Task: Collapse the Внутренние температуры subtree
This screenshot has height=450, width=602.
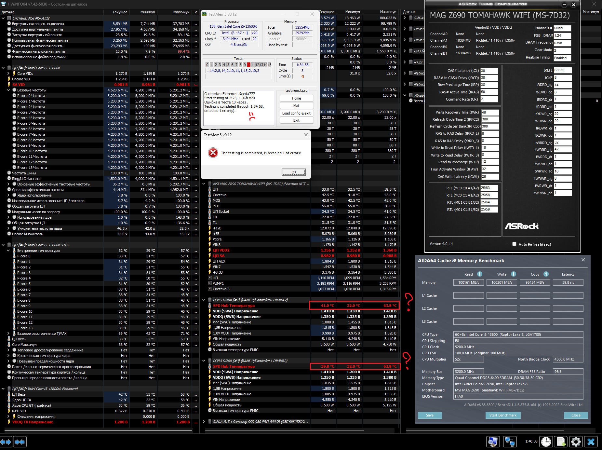Action: (8, 251)
